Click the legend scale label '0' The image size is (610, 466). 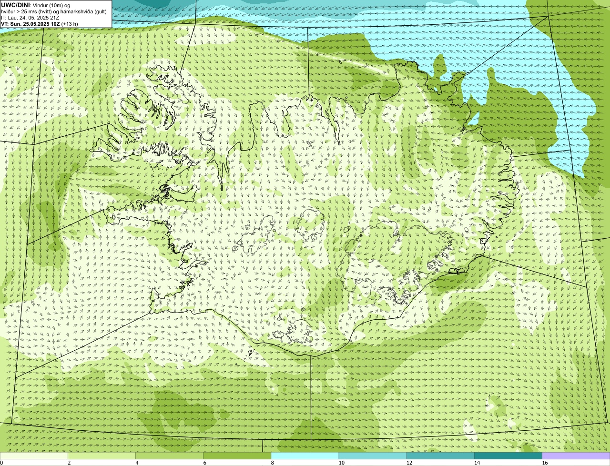[1, 463]
